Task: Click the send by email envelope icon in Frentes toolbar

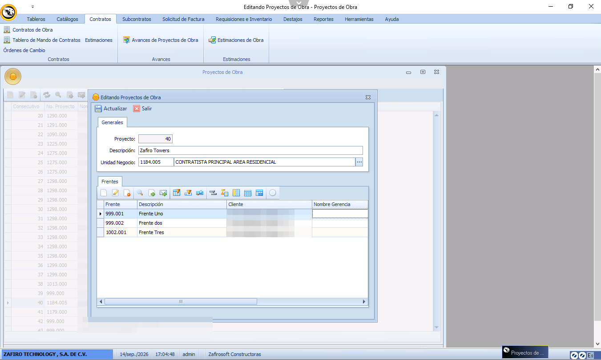Action: [x=163, y=193]
